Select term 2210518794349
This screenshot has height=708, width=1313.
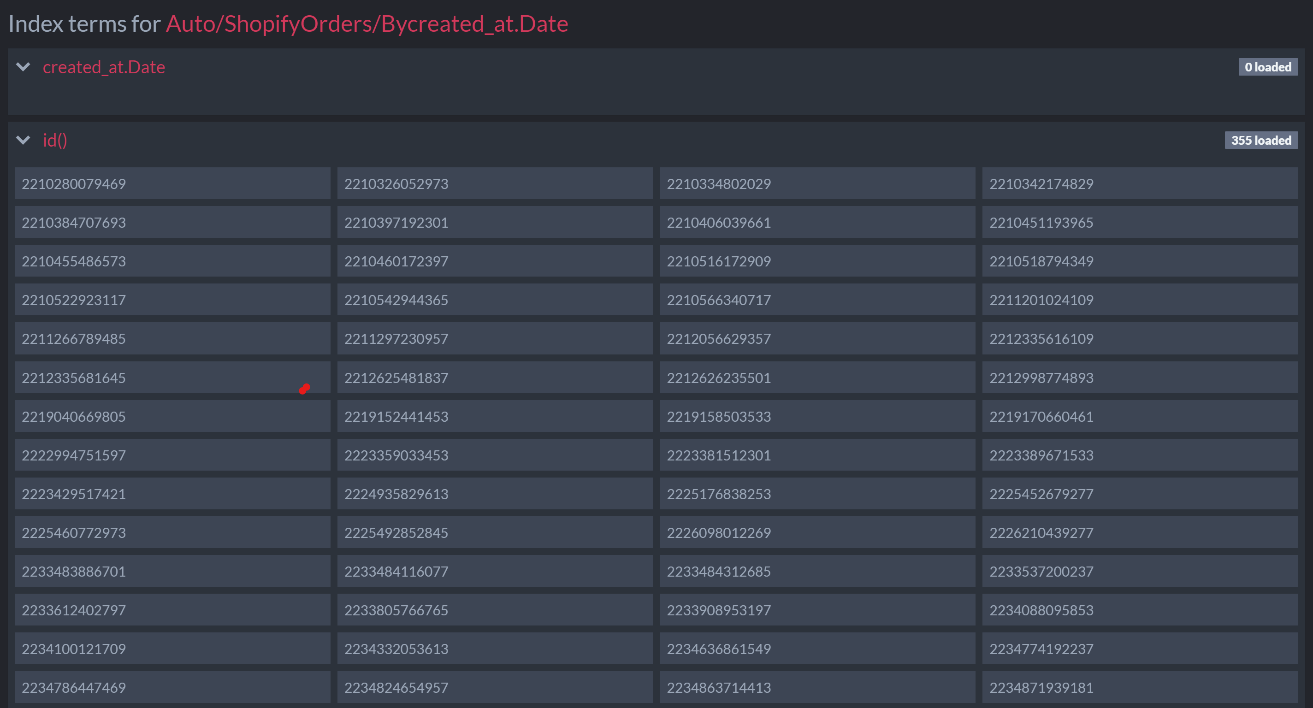click(x=1140, y=261)
